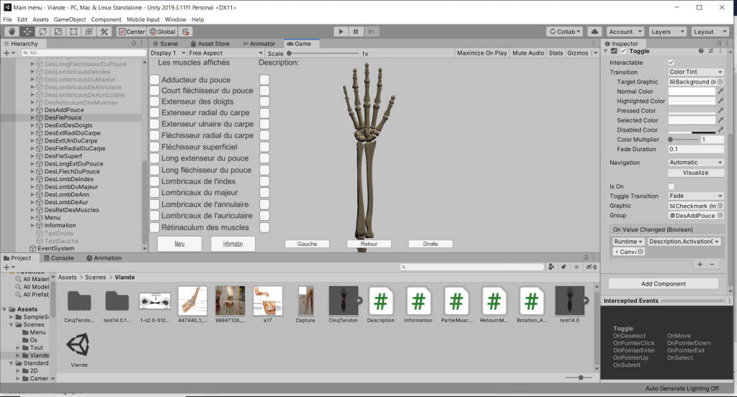
Task: Select the CinqTendon scene thumbnail
Action: (343, 299)
